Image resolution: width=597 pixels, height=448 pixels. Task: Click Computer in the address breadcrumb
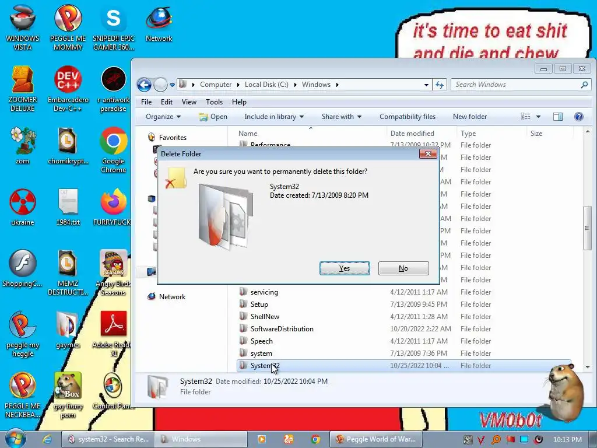[x=216, y=85]
